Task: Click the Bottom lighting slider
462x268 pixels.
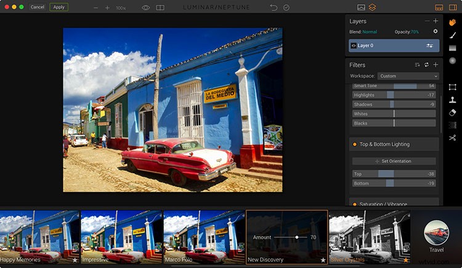Action: click(394, 183)
